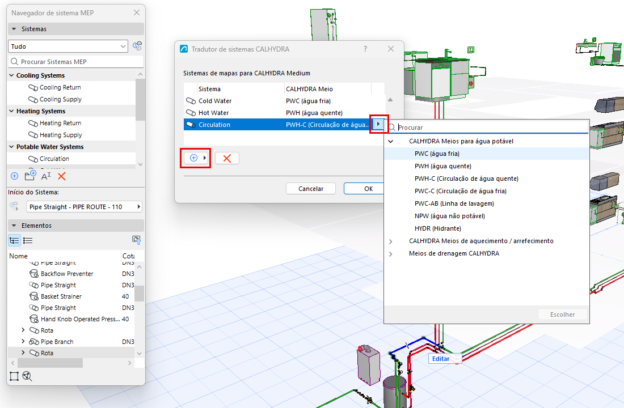Image resolution: width=624 pixels, height=408 pixels.
Task: Click the Escolher button in medium picker
Action: (562, 314)
